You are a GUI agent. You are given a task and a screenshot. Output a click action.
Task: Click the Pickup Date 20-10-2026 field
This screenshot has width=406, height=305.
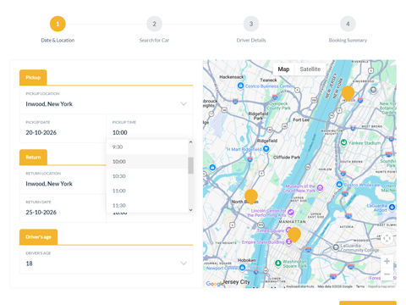point(63,128)
